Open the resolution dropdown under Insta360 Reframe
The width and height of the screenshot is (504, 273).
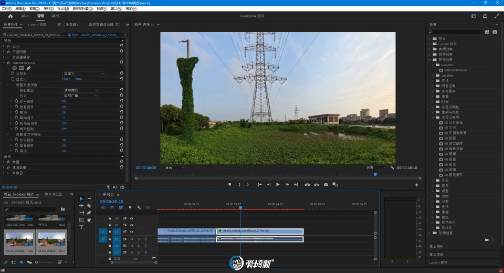(x=83, y=73)
